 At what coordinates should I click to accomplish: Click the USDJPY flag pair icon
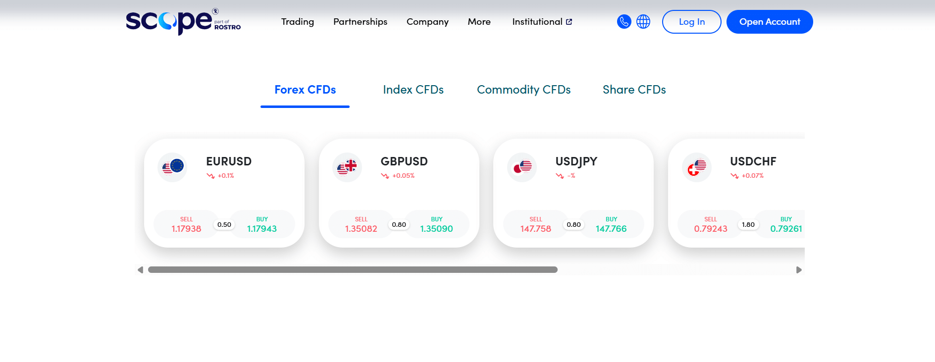click(522, 167)
